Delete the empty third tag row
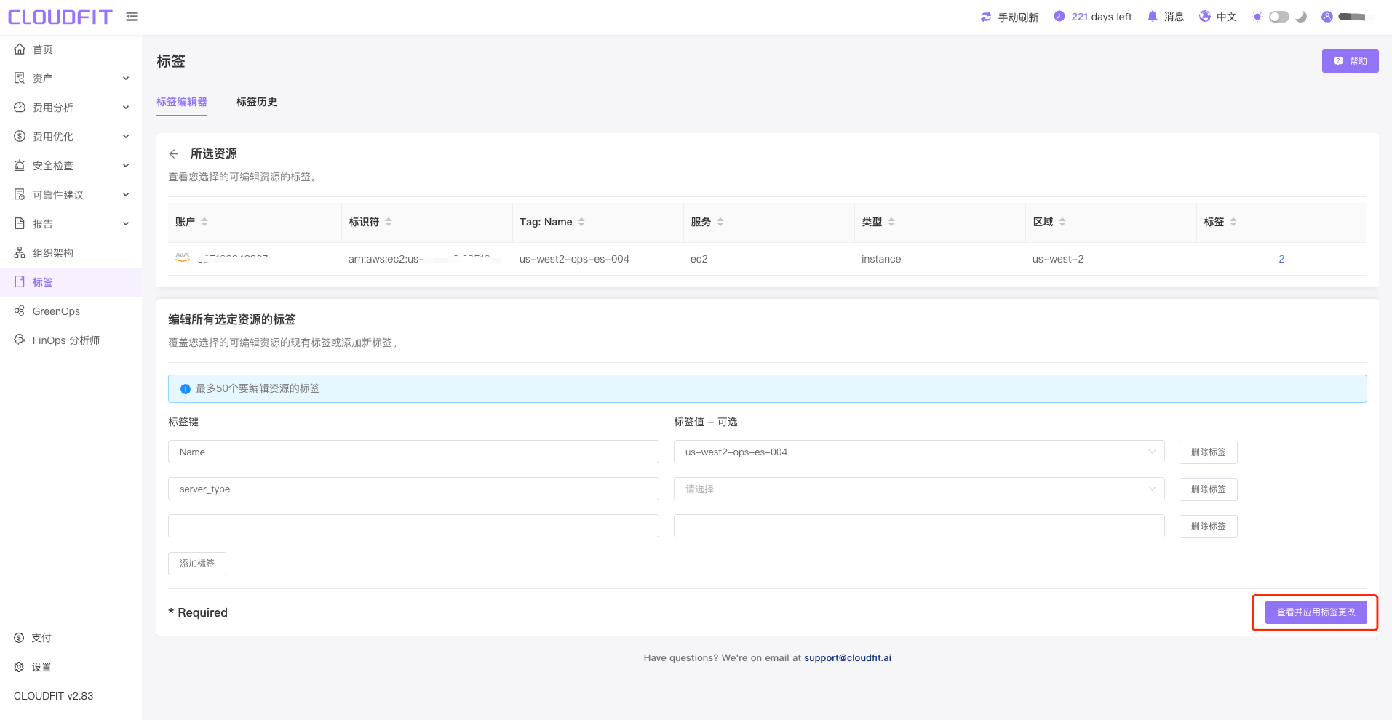 (1209, 527)
